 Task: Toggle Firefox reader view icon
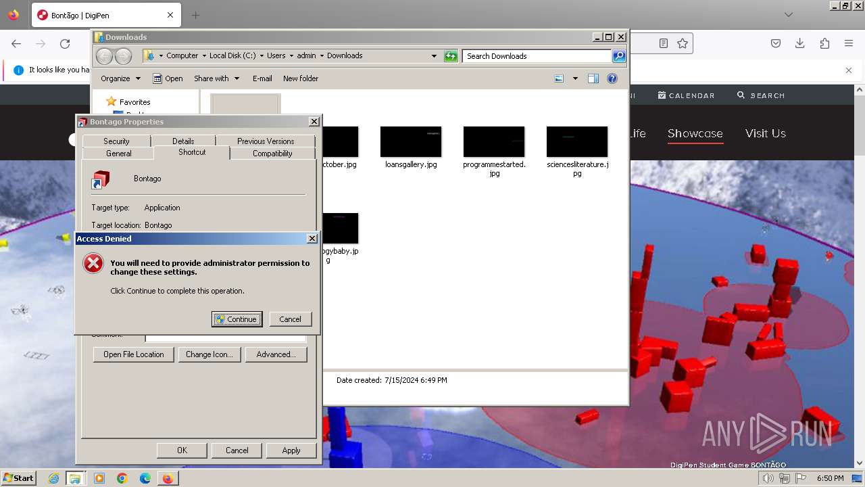tap(664, 43)
